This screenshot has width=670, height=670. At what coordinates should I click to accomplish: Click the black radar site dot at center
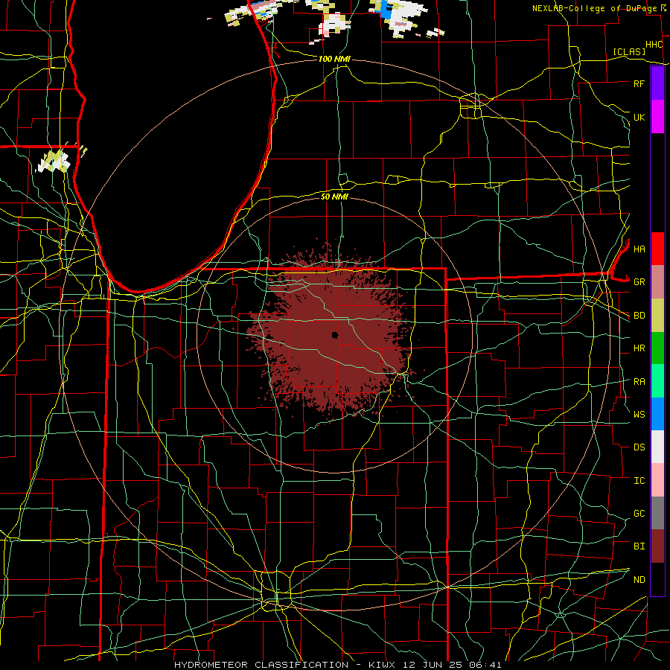coord(335,335)
